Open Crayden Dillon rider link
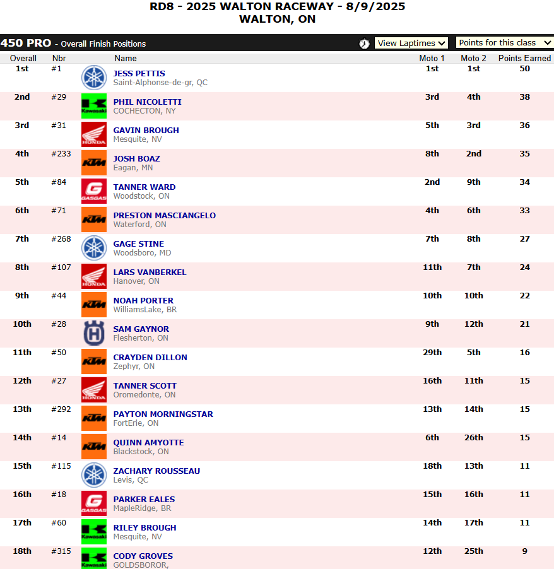The height and width of the screenshot is (569, 554). tap(150, 358)
